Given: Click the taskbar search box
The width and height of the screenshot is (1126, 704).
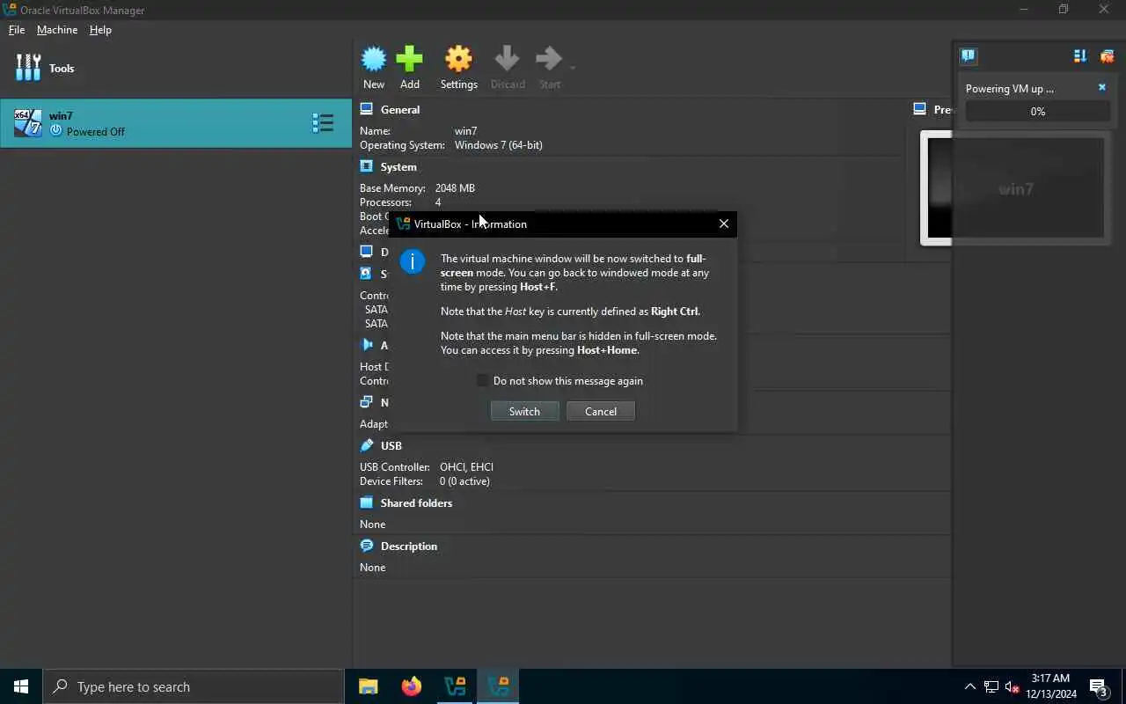Looking at the screenshot, I should point(194,686).
